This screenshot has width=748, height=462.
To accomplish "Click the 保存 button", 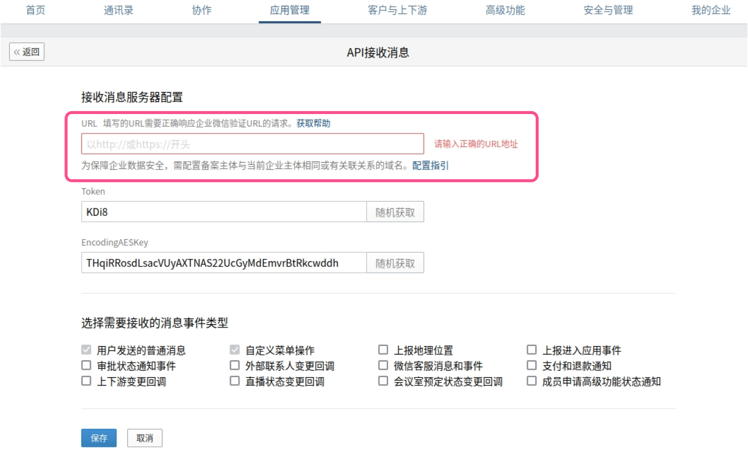I will tap(99, 438).
